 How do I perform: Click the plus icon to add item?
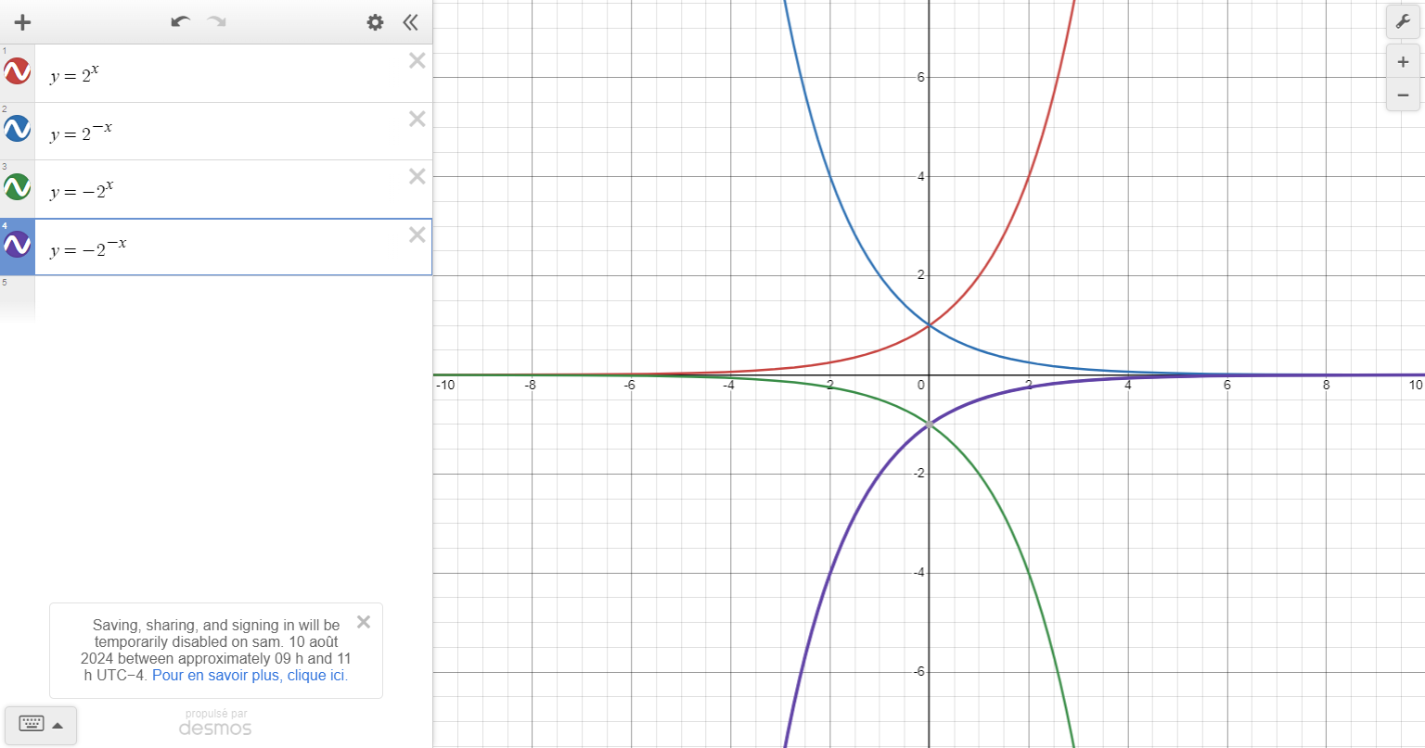click(x=22, y=22)
